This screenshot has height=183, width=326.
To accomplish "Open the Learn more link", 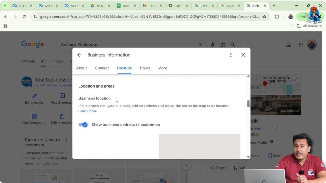I will click(x=87, y=111).
